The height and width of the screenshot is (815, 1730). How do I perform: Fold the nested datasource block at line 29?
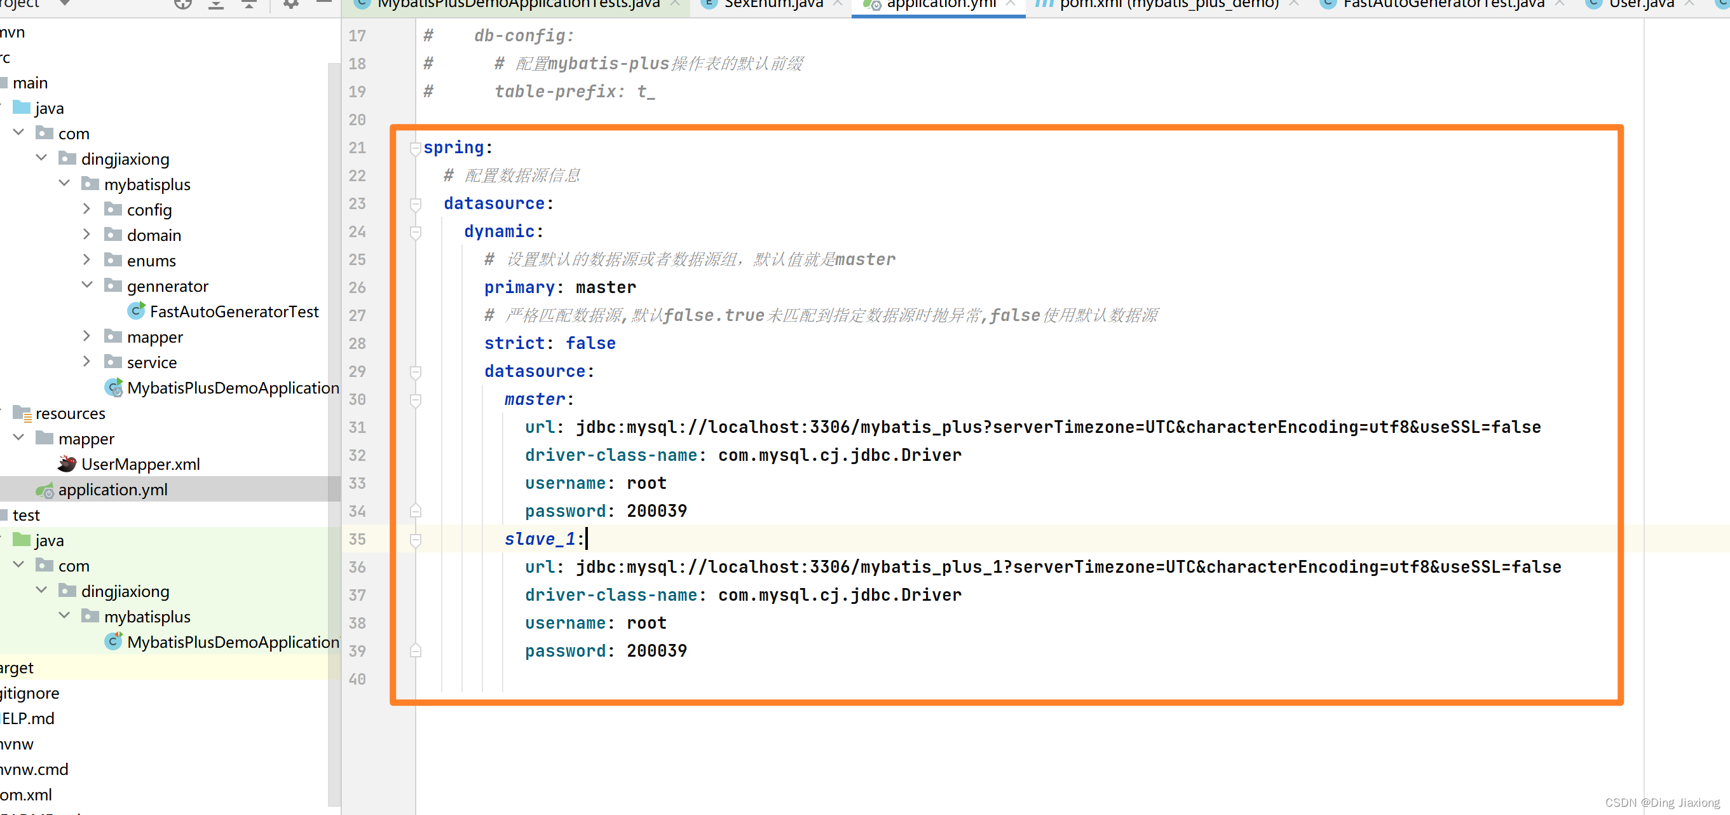point(416,373)
